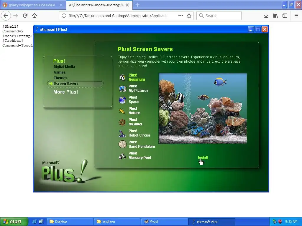Image resolution: width=302 pixels, height=226 pixels.
Task: Click the browser forward arrow
Action: tap(16, 16)
